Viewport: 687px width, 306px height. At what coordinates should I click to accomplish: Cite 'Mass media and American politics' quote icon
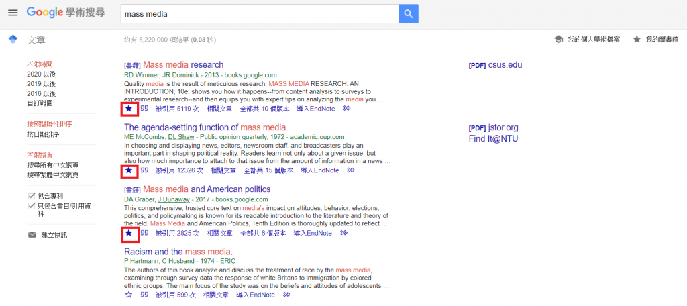tap(145, 233)
